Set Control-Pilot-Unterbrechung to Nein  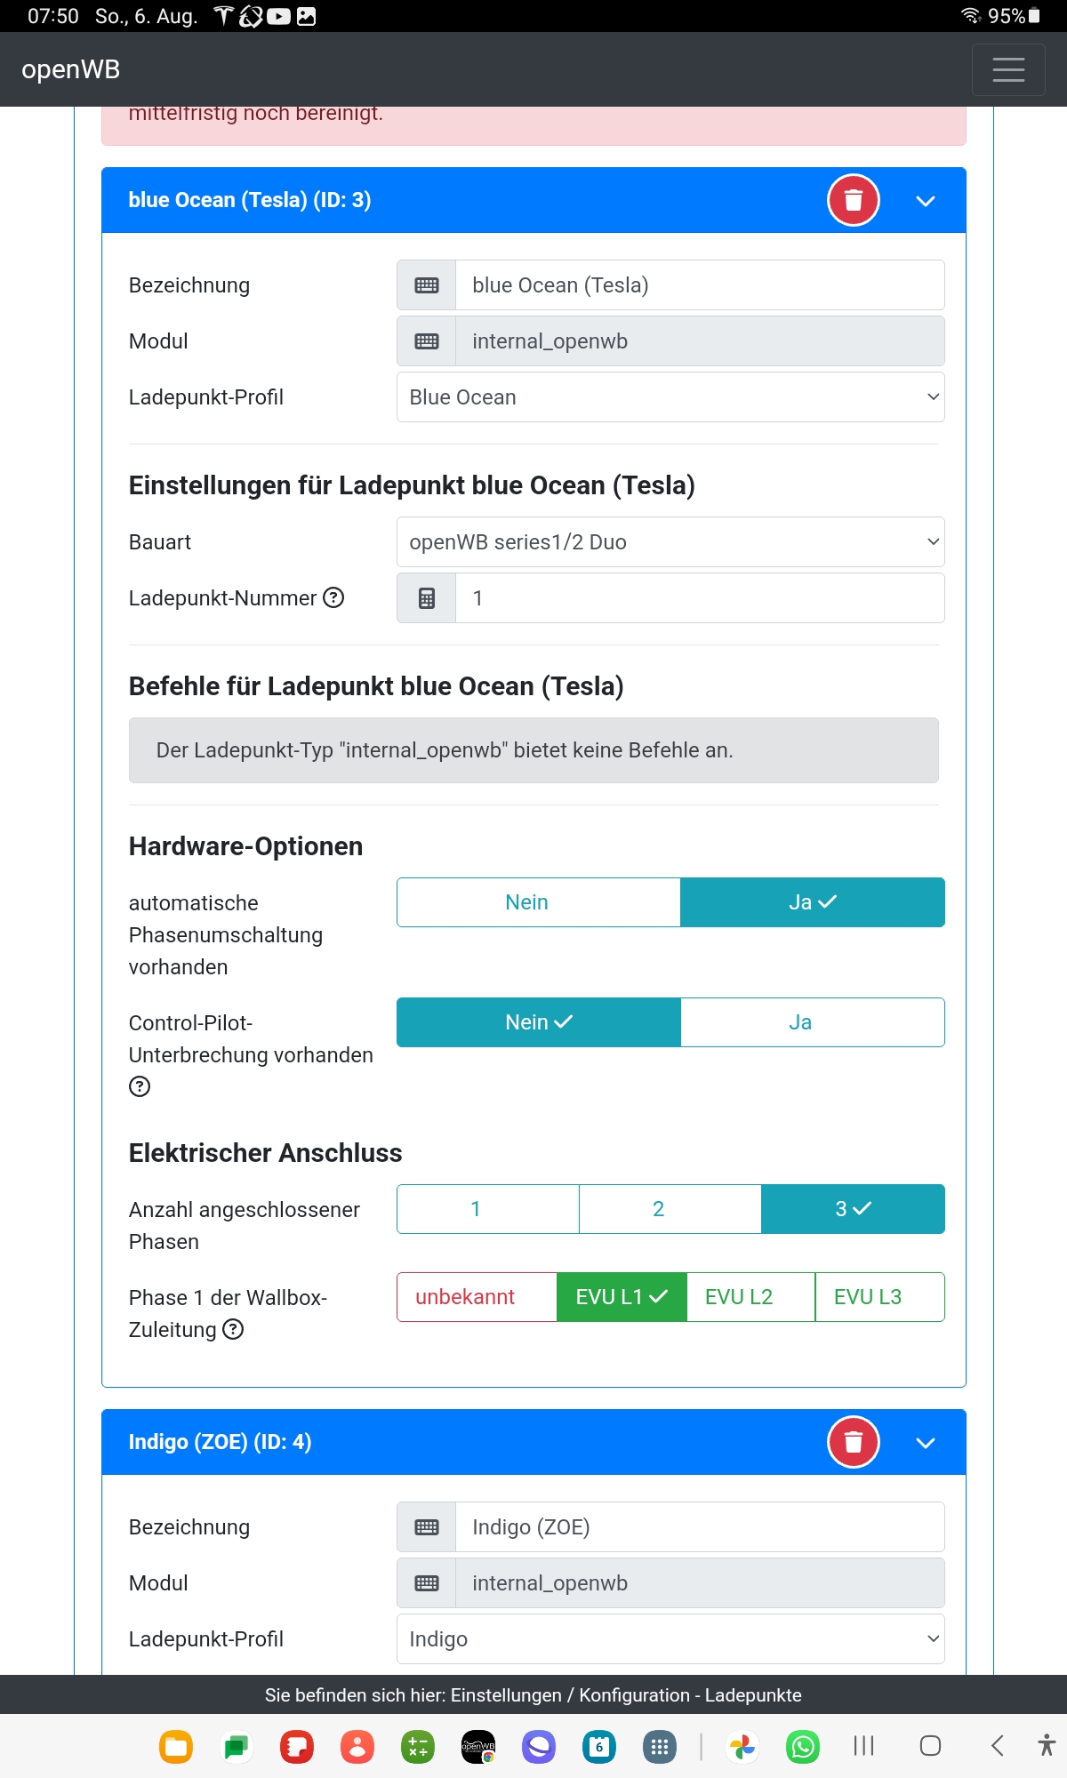(x=539, y=1022)
